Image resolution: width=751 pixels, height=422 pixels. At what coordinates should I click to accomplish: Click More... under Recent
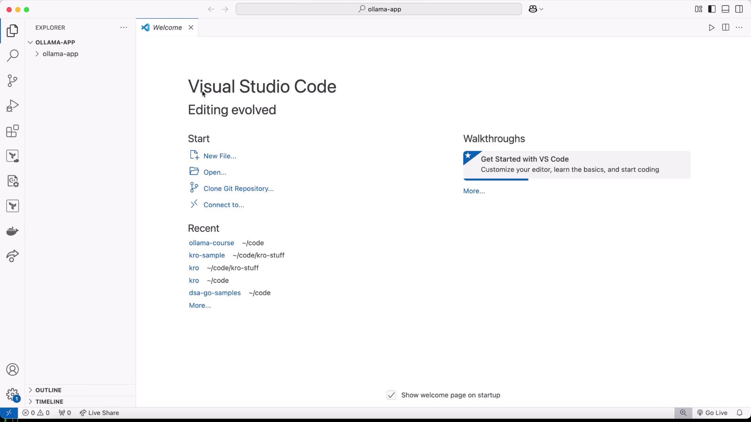click(200, 306)
